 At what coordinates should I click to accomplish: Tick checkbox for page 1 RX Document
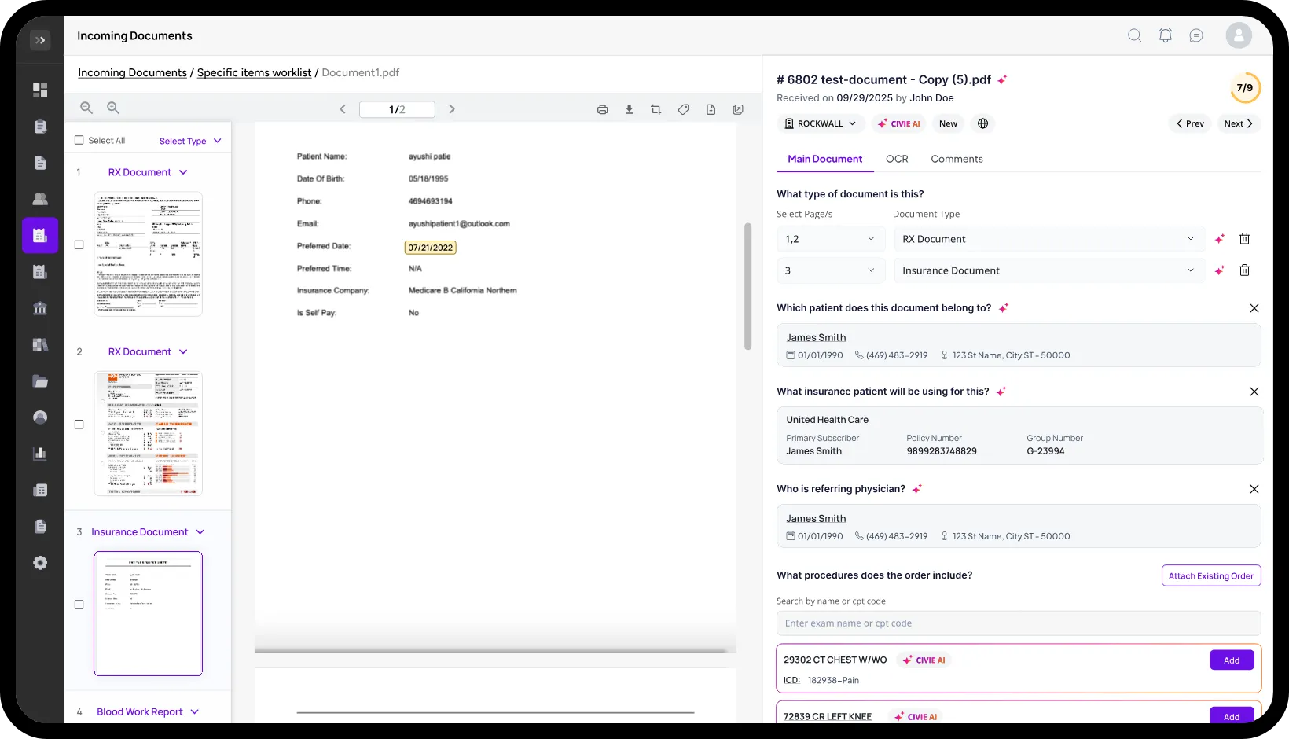(79, 244)
